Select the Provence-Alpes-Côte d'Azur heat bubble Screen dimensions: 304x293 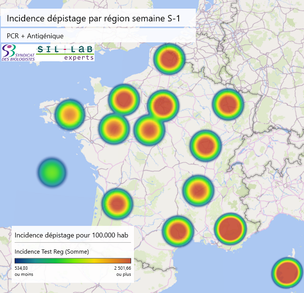230,229
